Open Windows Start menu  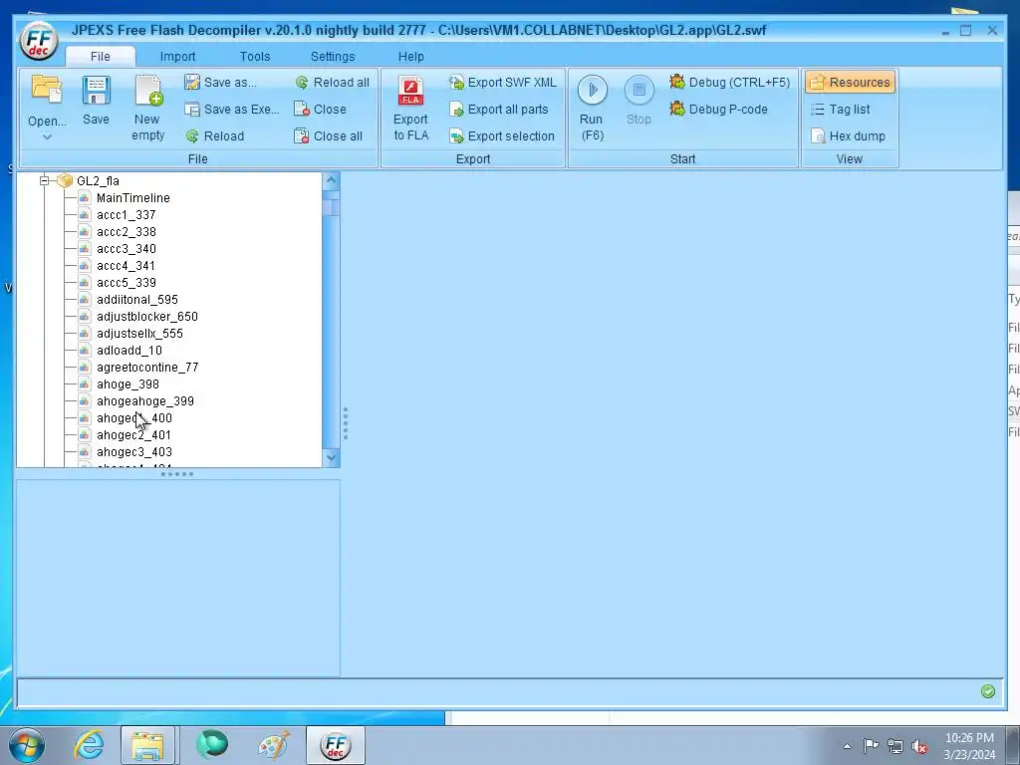click(27, 745)
